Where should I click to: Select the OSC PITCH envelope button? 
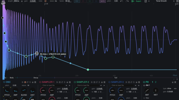pos(7,91)
